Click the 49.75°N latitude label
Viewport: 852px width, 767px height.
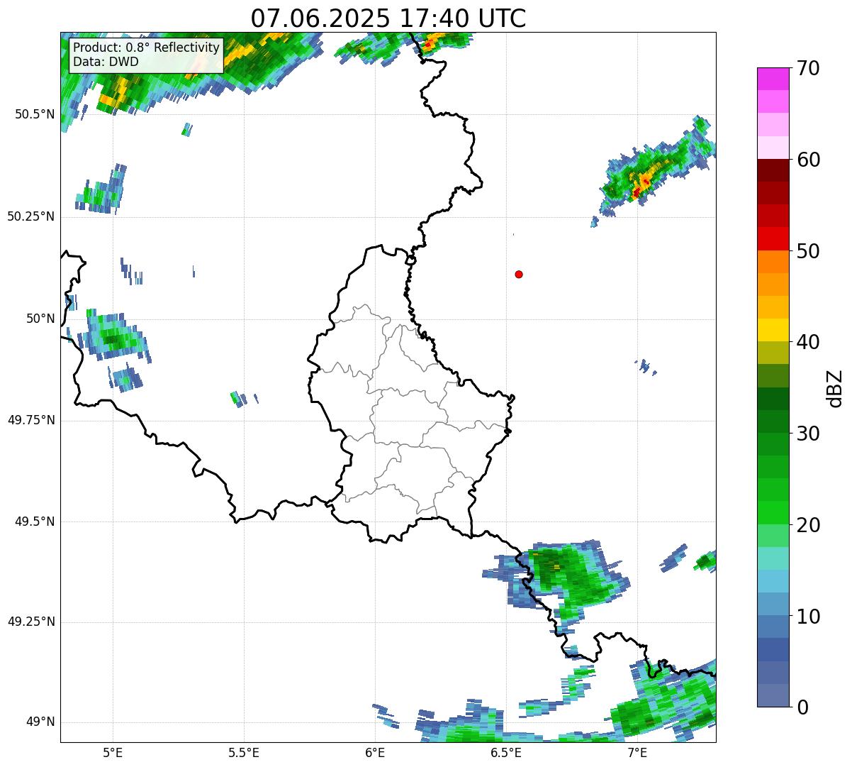coord(31,420)
